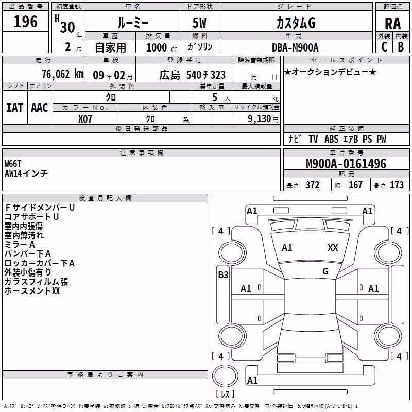Select the mileage 76,062 km

62,74
